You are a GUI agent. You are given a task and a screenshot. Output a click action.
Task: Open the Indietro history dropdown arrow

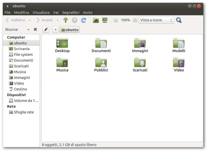(x=30, y=20)
